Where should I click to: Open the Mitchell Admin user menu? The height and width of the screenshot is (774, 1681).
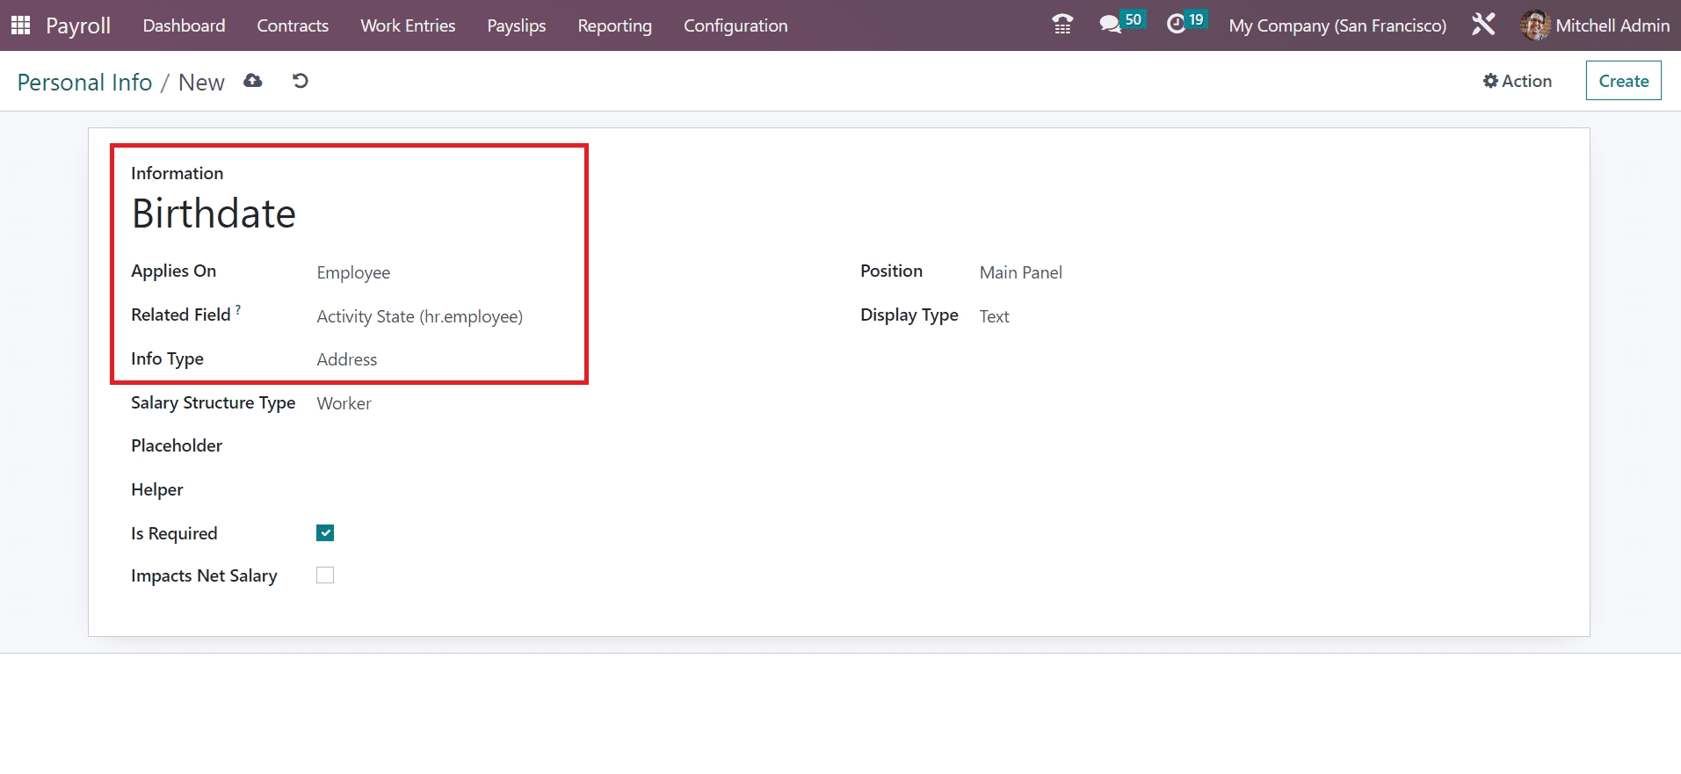coord(1595,25)
